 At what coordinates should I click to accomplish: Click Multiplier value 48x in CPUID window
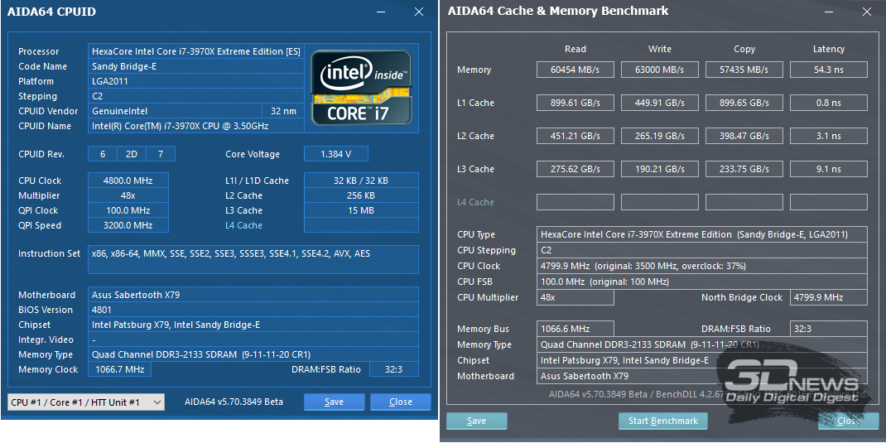point(128,195)
